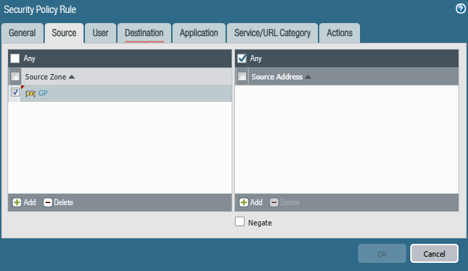
Task: Click the Source Address column header text
Action: click(277, 77)
